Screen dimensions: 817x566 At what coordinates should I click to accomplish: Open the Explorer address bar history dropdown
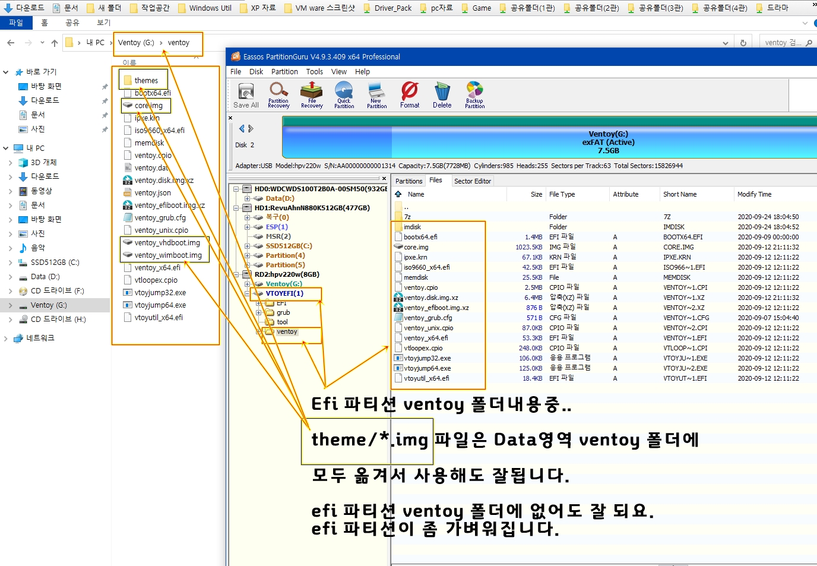coord(726,43)
